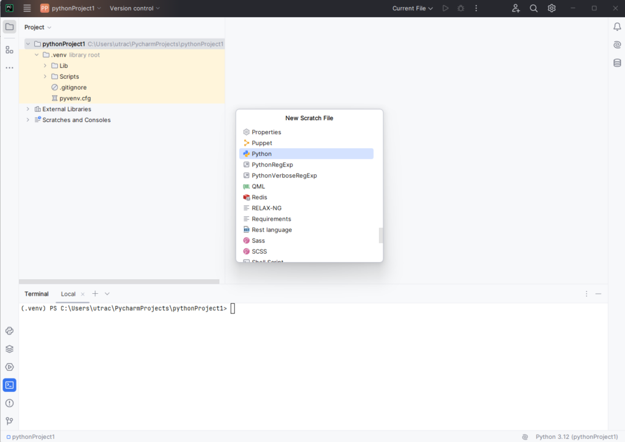
Task: Open the Version control dropdown
Action: point(135,9)
